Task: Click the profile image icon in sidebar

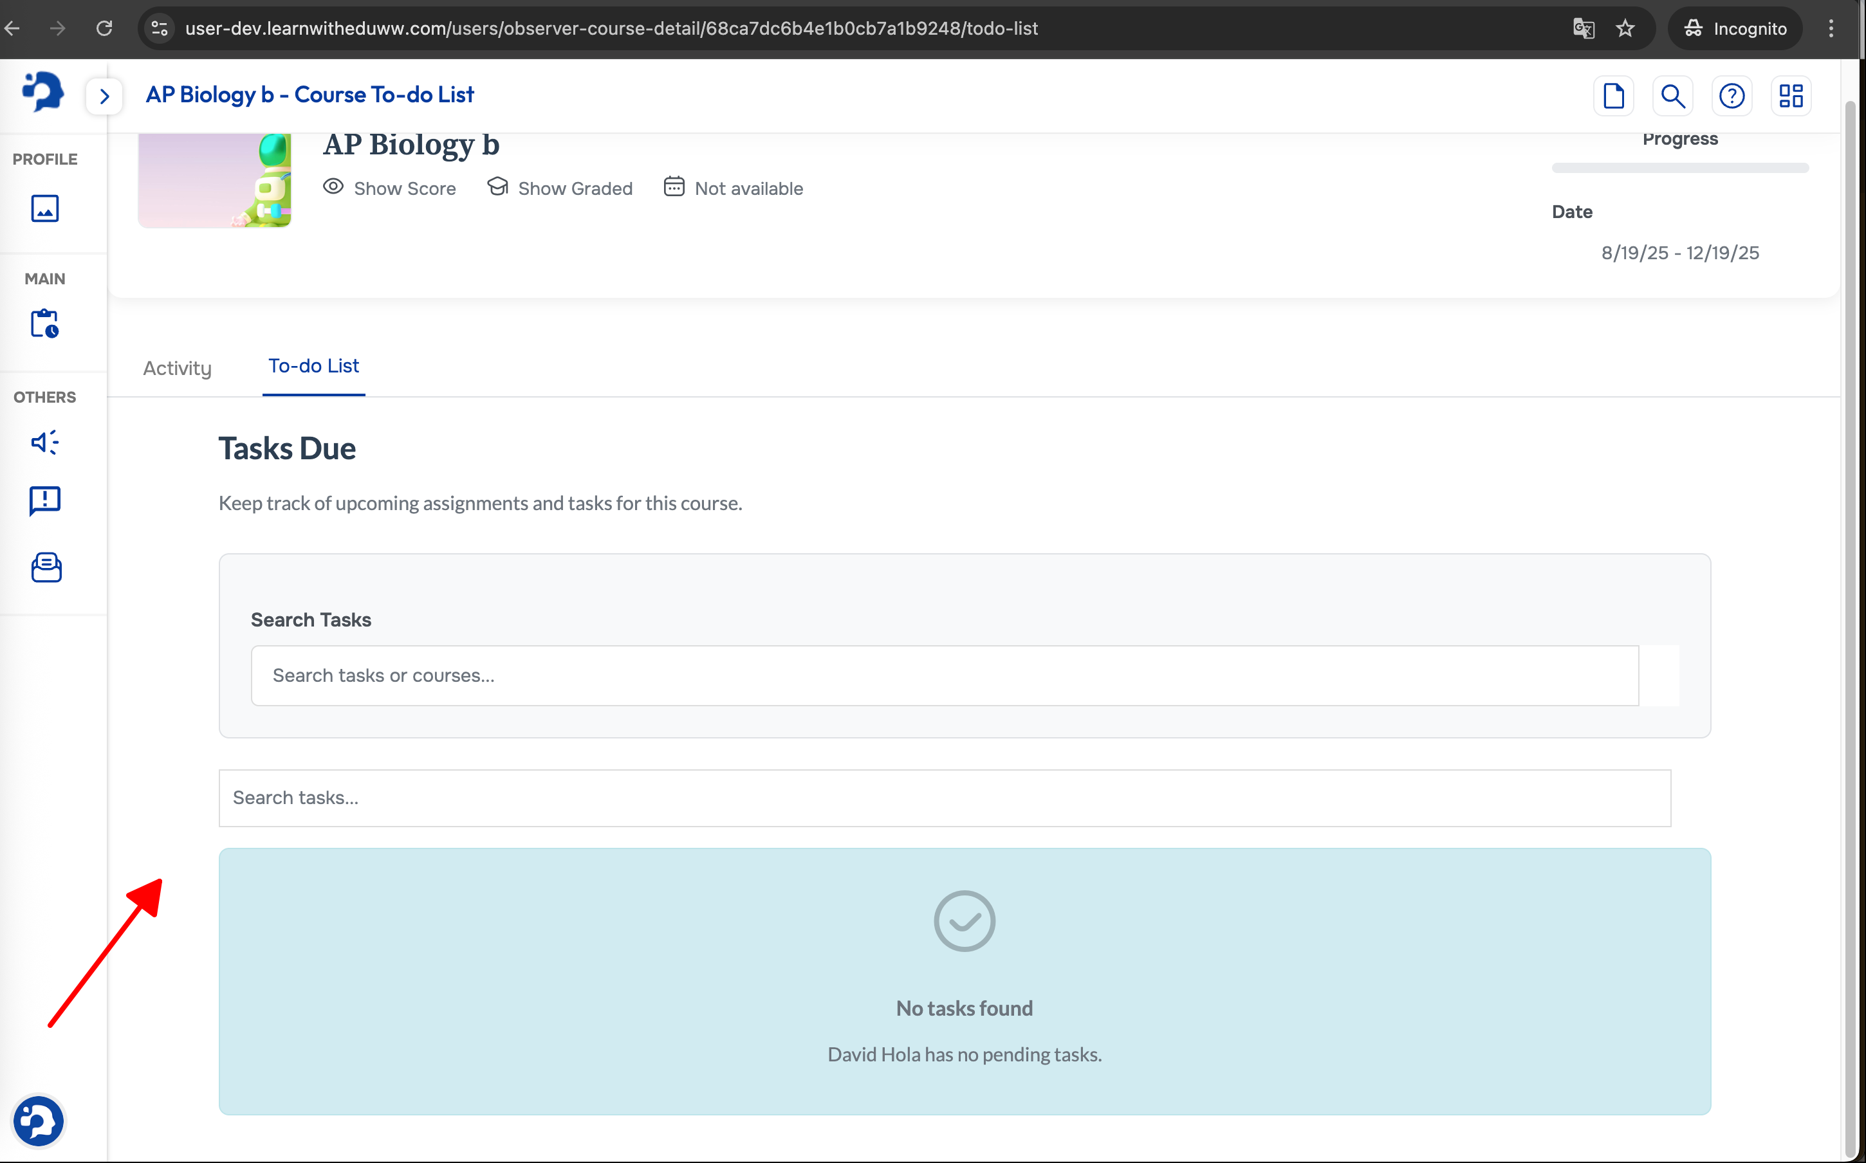Action: (44, 208)
